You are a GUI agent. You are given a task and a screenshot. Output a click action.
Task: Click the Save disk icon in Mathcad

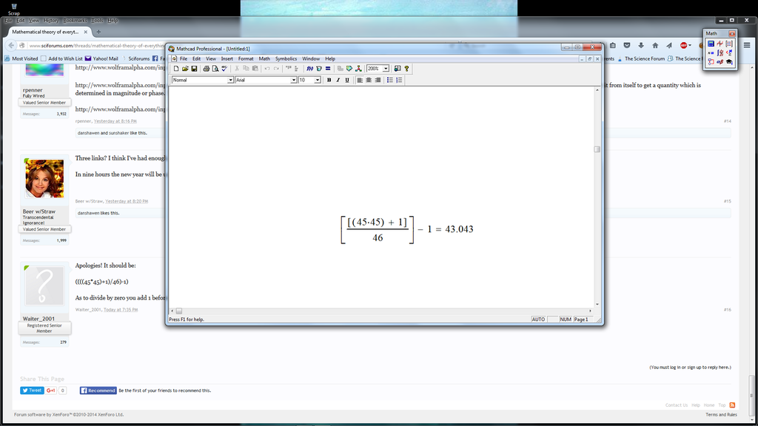pos(194,69)
